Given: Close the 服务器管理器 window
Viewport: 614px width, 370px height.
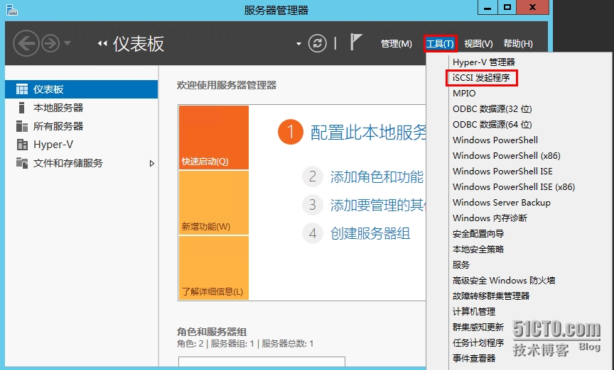Looking at the screenshot, I should (532, 8).
